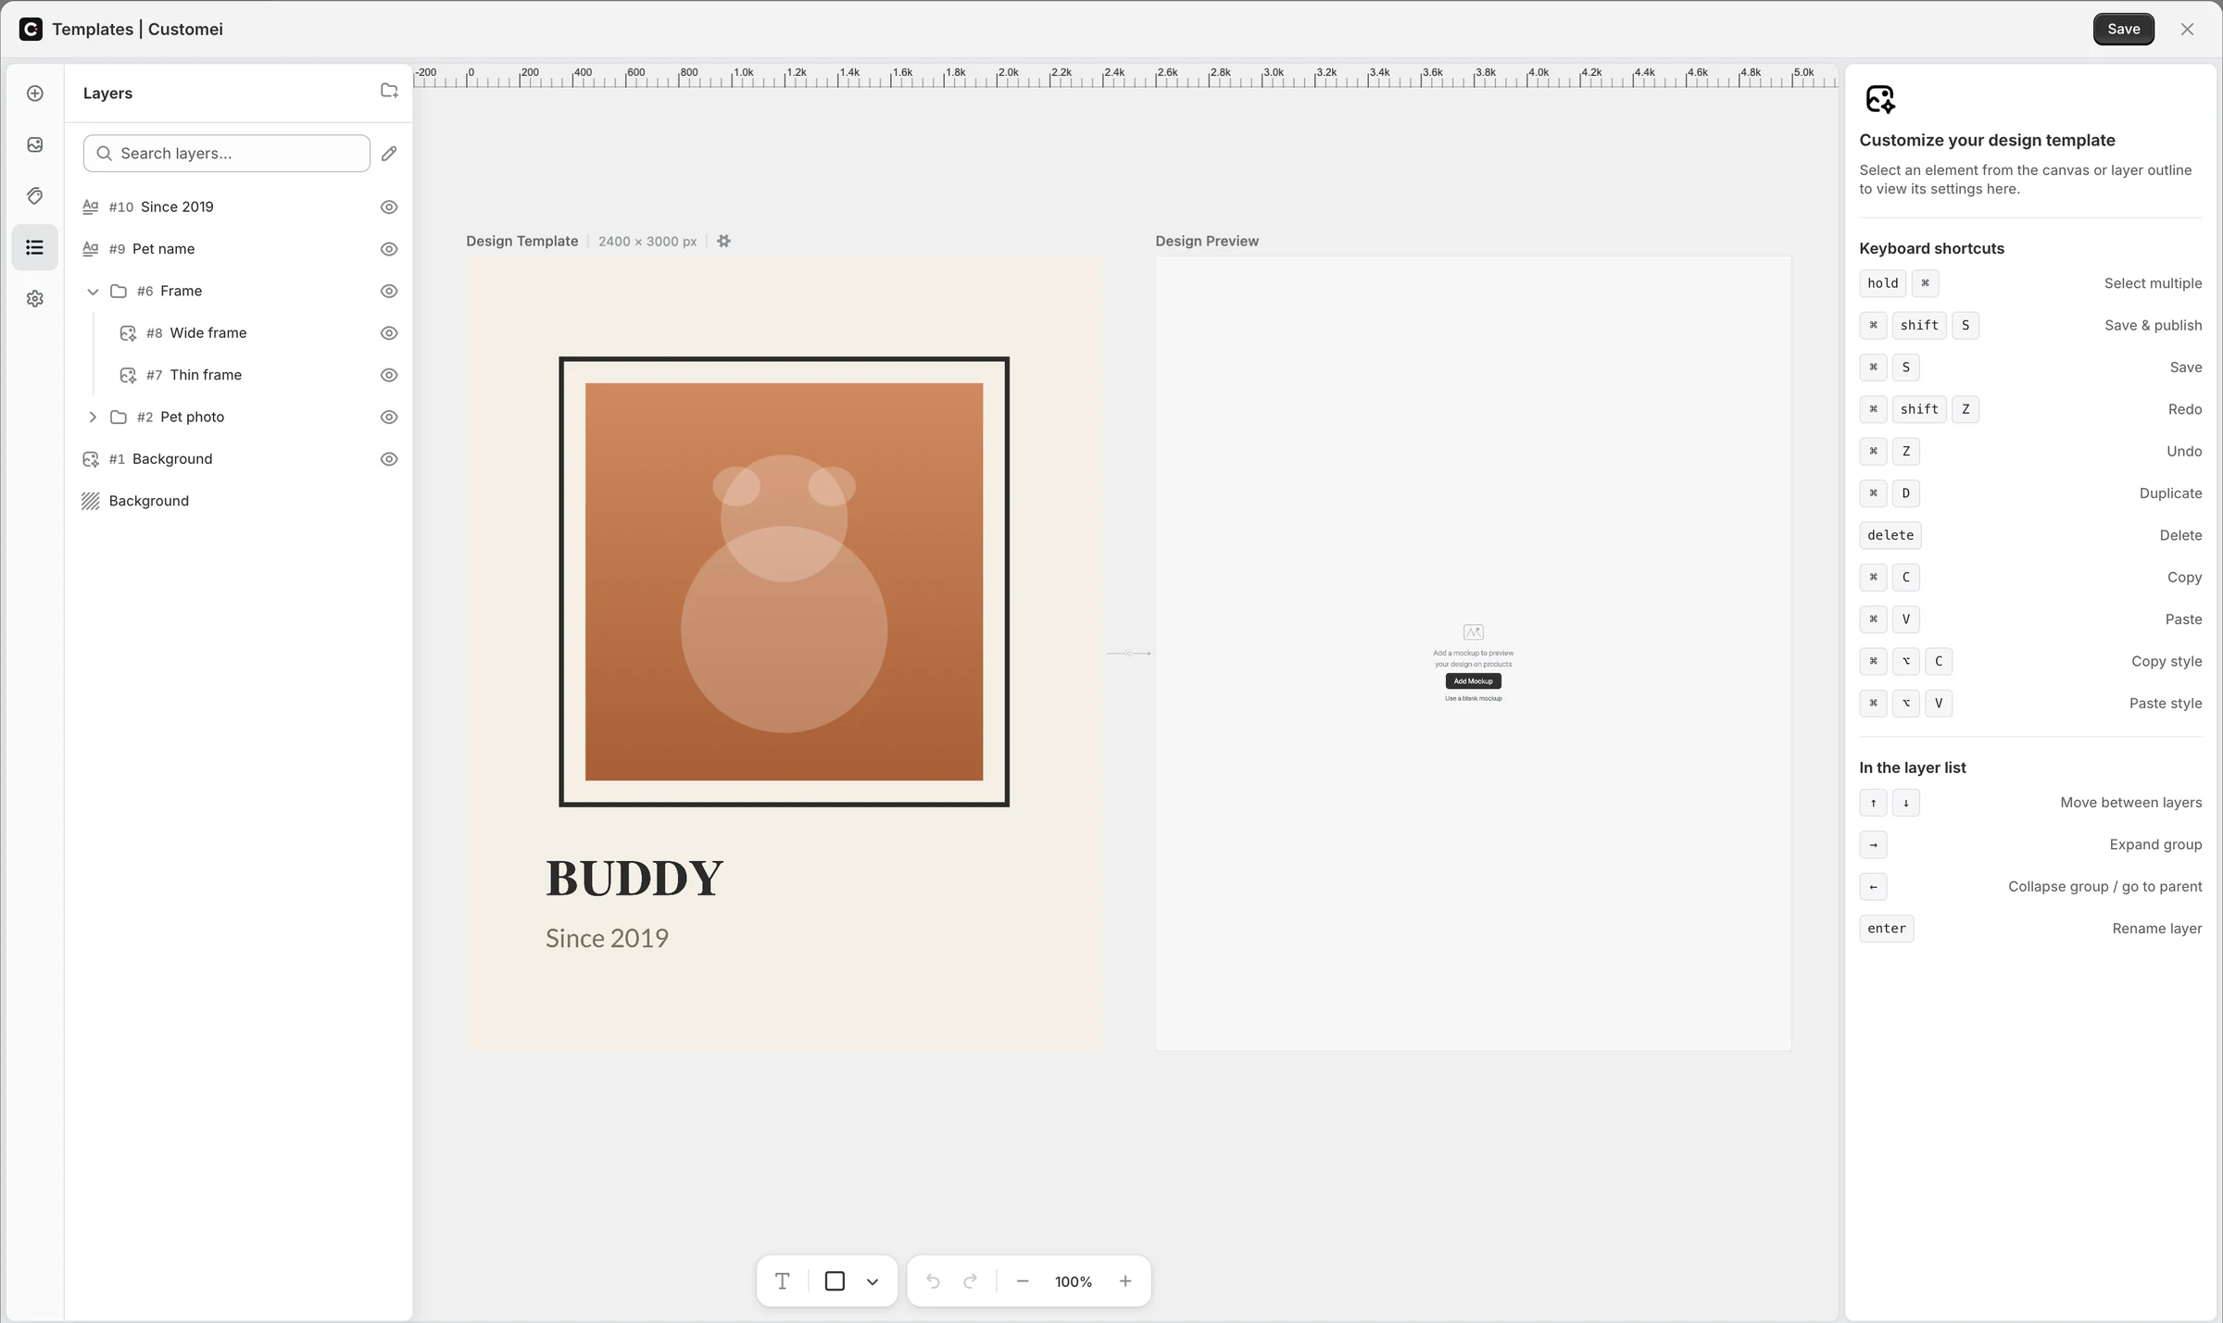
Task: Click the Redo arrow in bottom toolbar
Action: coord(970,1281)
